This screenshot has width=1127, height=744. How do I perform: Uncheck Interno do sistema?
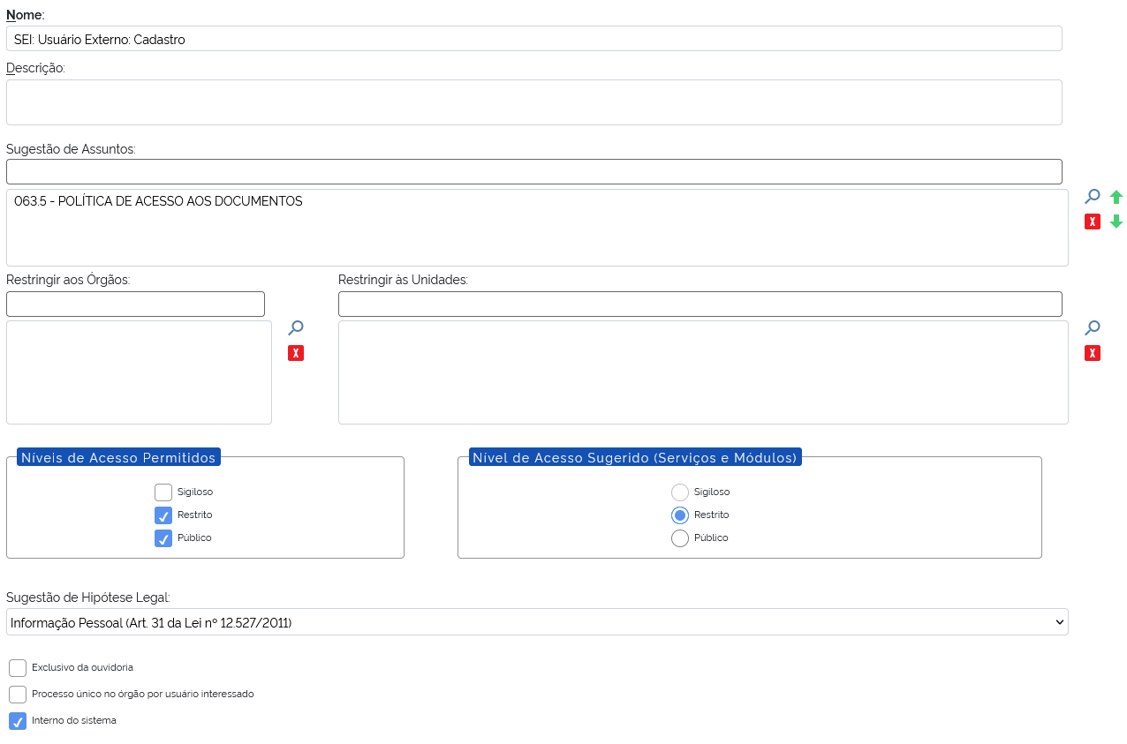[x=17, y=720]
